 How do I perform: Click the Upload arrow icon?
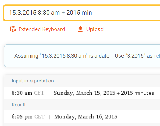coord(80,29)
